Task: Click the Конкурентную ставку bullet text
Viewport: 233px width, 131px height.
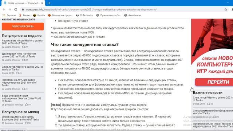Action: click(x=73, y=21)
